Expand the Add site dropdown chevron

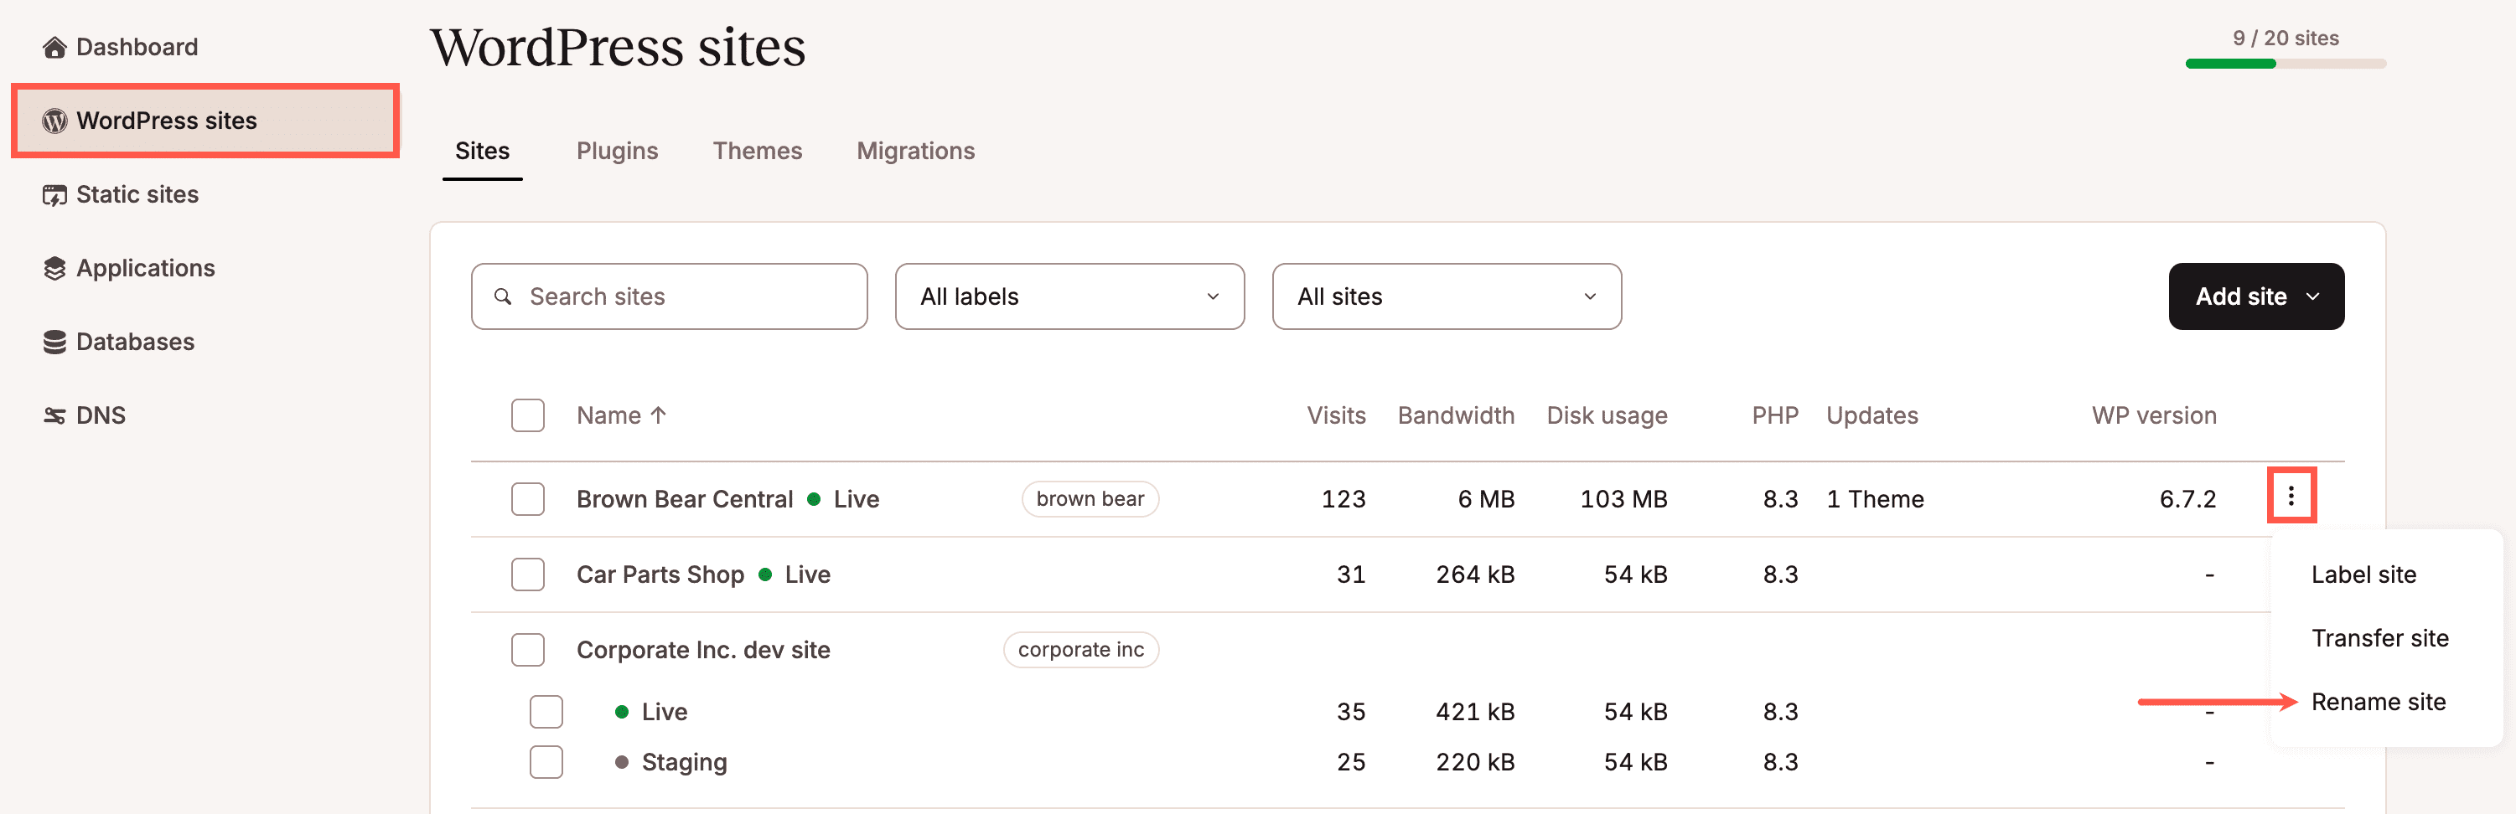coord(2313,296)
